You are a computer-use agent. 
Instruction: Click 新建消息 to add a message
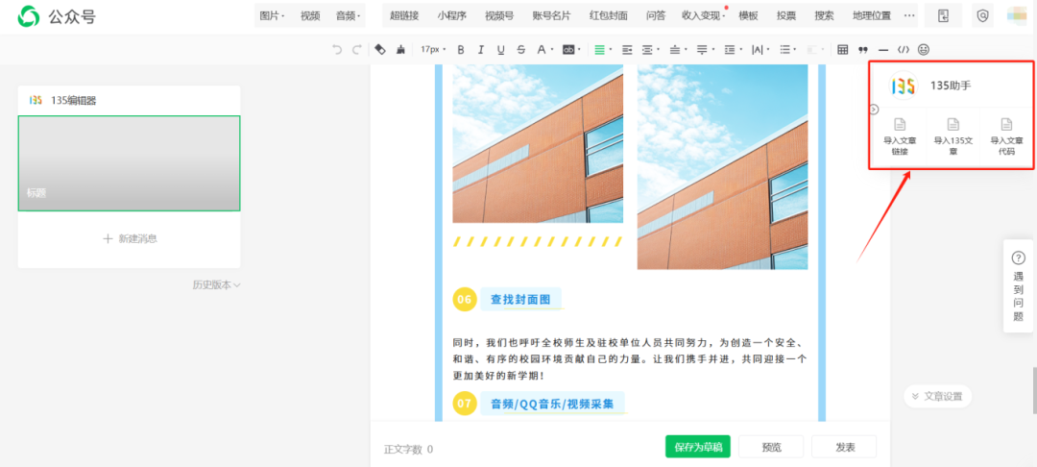[x=130, y=239]
